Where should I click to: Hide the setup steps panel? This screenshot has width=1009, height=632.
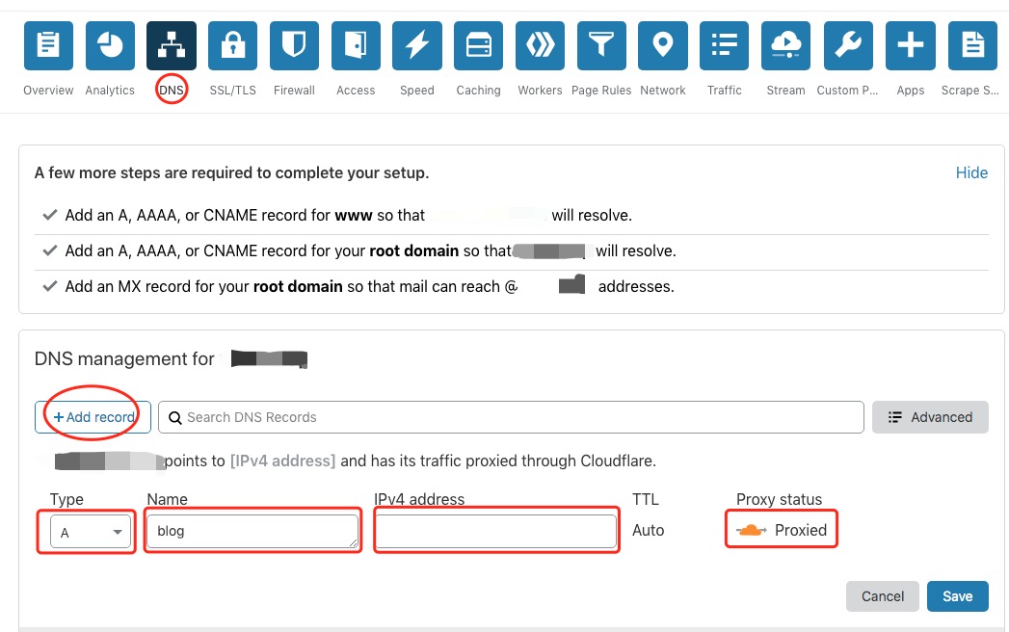point(971,172)
